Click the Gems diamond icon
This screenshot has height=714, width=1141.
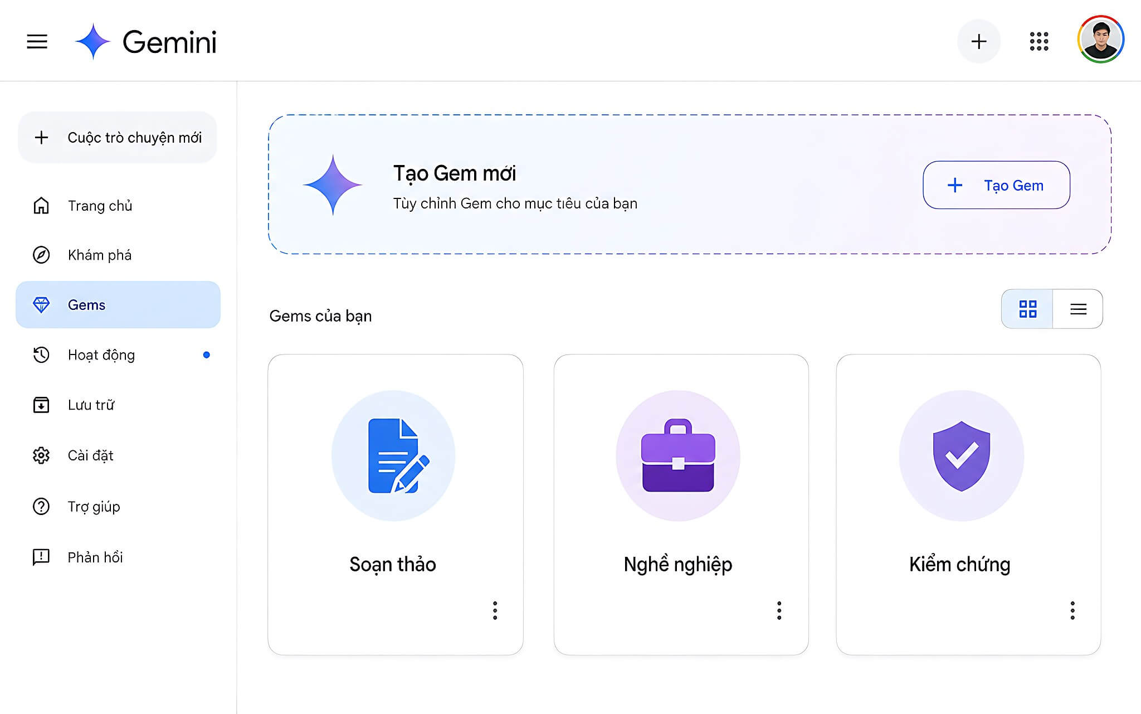click(x=41, y=305)
